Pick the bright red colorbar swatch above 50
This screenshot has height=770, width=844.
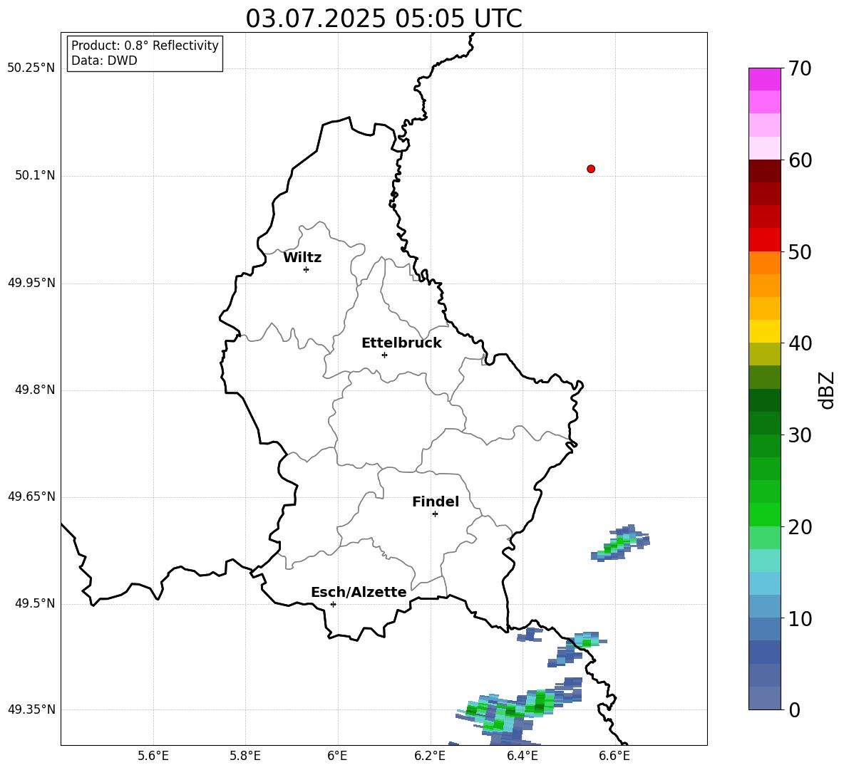pos(764,240)
